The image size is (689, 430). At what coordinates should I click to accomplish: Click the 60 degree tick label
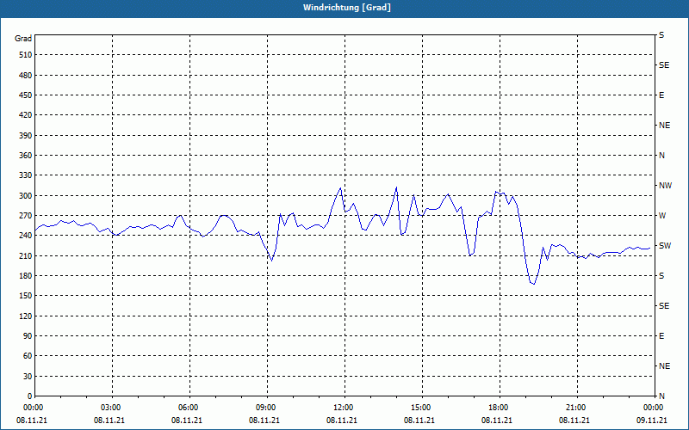27,356
